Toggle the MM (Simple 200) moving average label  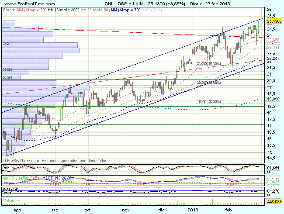tap(64, 8)
